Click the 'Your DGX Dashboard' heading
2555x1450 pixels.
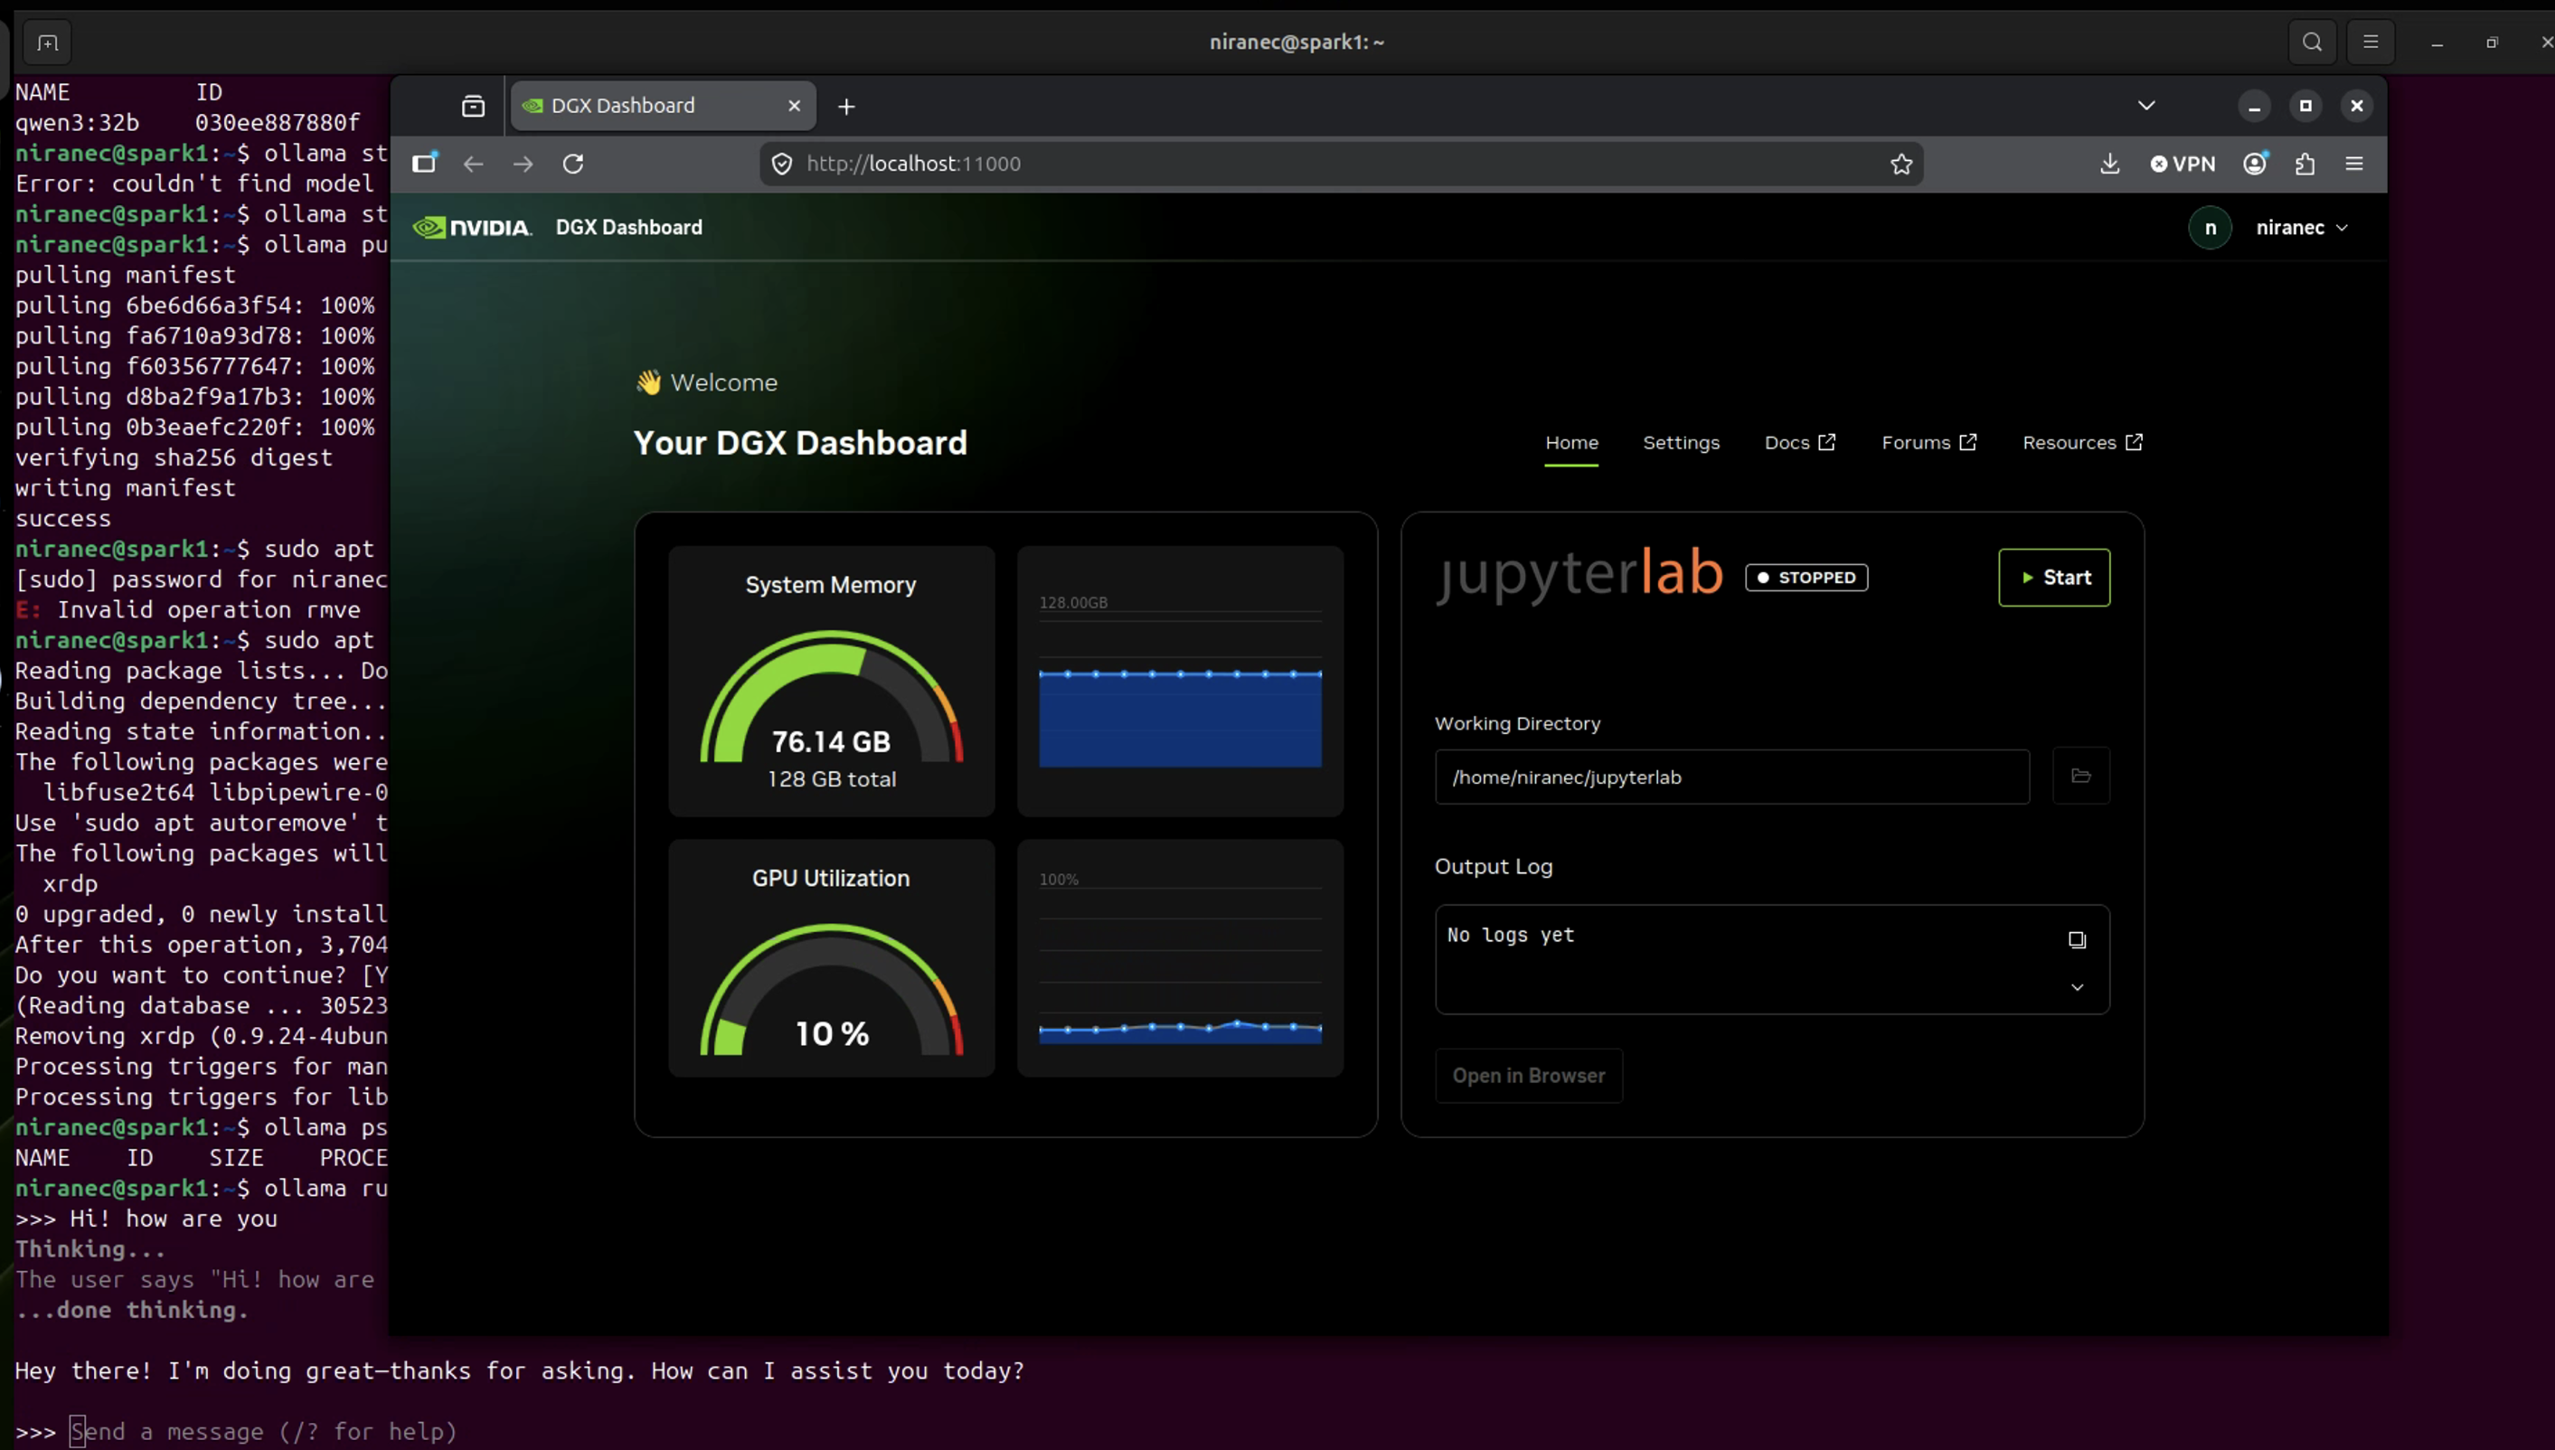click(x=799, y=442)
